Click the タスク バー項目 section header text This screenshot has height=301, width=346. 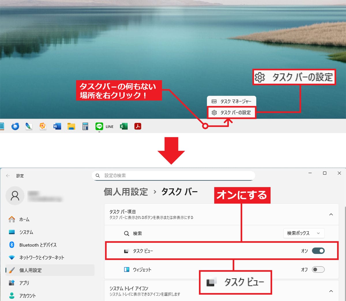point(123,212)
